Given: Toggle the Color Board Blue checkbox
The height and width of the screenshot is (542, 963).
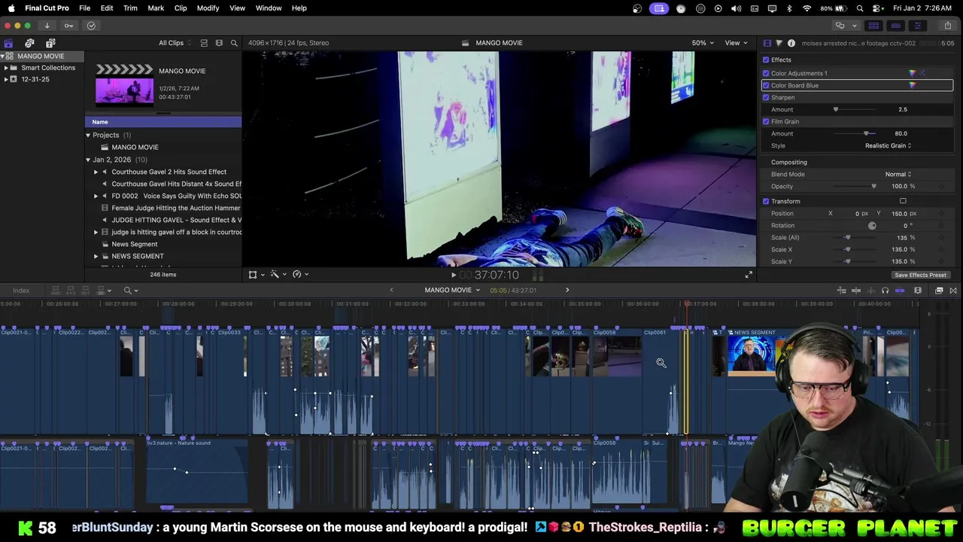Looking at the screenshot, I should [x=766, y=85].
